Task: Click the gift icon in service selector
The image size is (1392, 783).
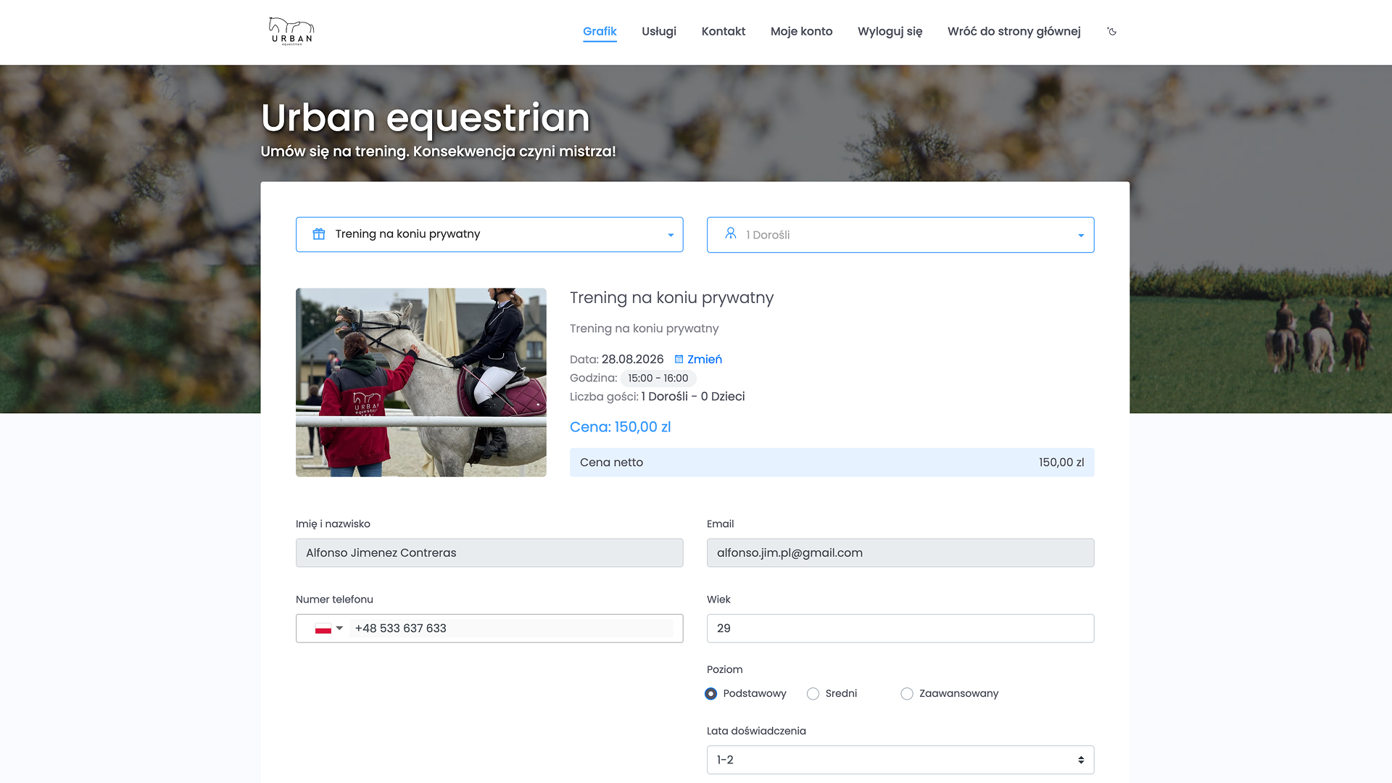Action: (x=318, y=234)
